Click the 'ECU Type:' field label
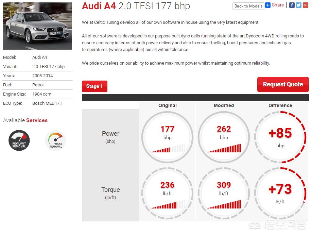 (13, 103)
